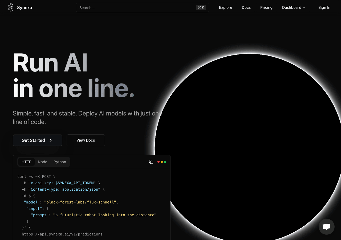Switch to the Python code tab
The width and height of the screenshot is (341, 240).
tap(60, 162)
